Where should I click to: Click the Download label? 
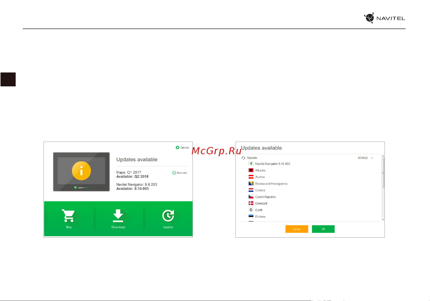pos(118,227)
